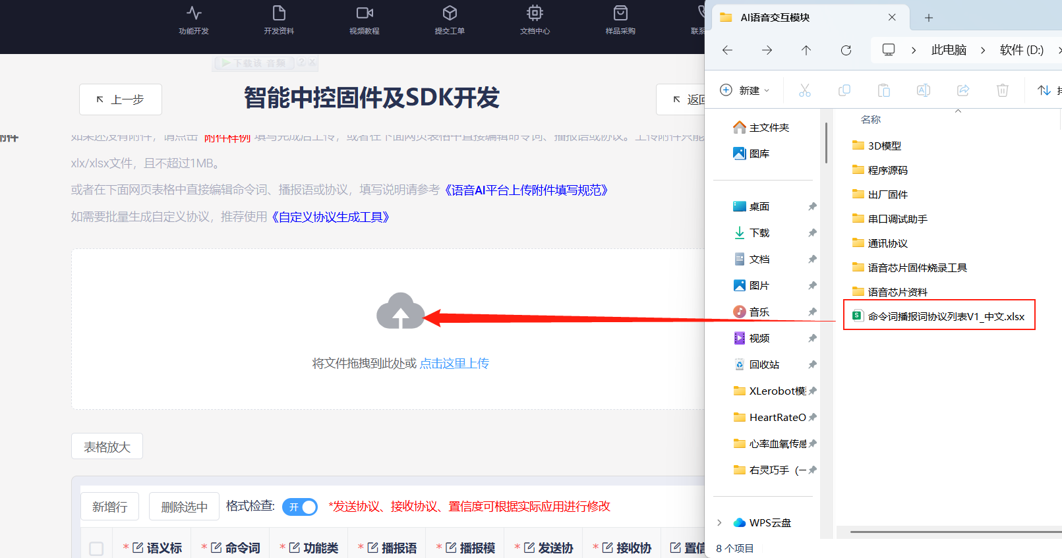Open the 视频教程 video icon
1062x558 pixels.
[365, 13]
